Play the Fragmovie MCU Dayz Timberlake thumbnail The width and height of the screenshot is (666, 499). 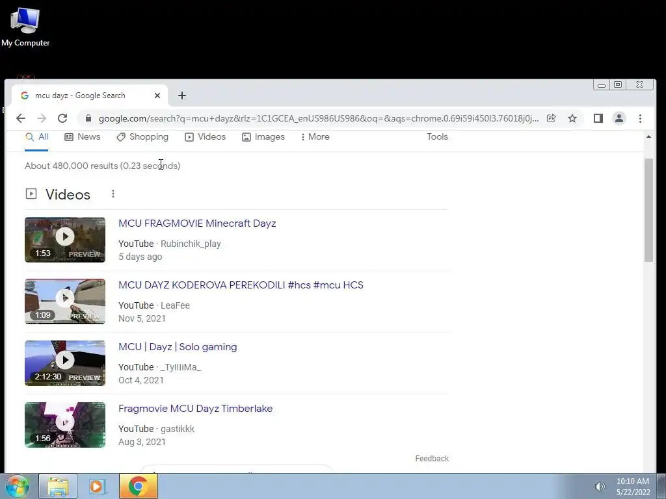(x=65, y=425)
